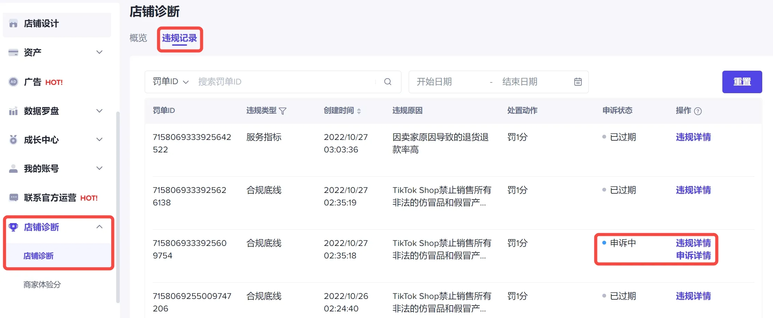773x318 pixels.
Task: Select 商家体验分 in the sidebar
Action: pyautogui.click(x=42, y=285)
